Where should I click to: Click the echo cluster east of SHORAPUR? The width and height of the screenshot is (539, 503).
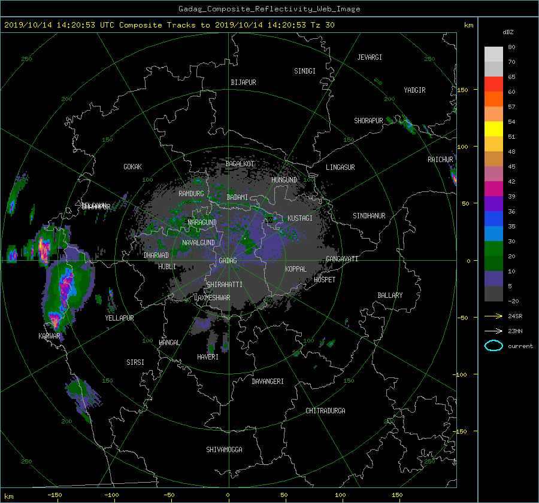point(408,124)
